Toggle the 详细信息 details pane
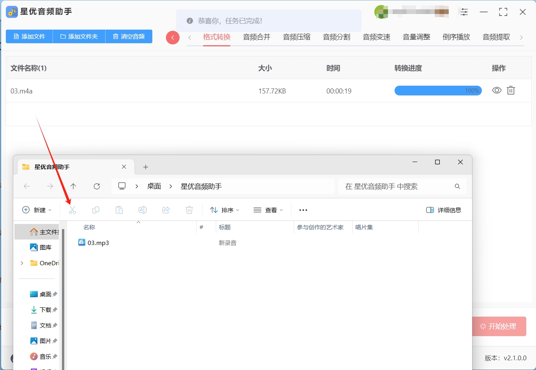The image size is (536, 370). [444, 210]
